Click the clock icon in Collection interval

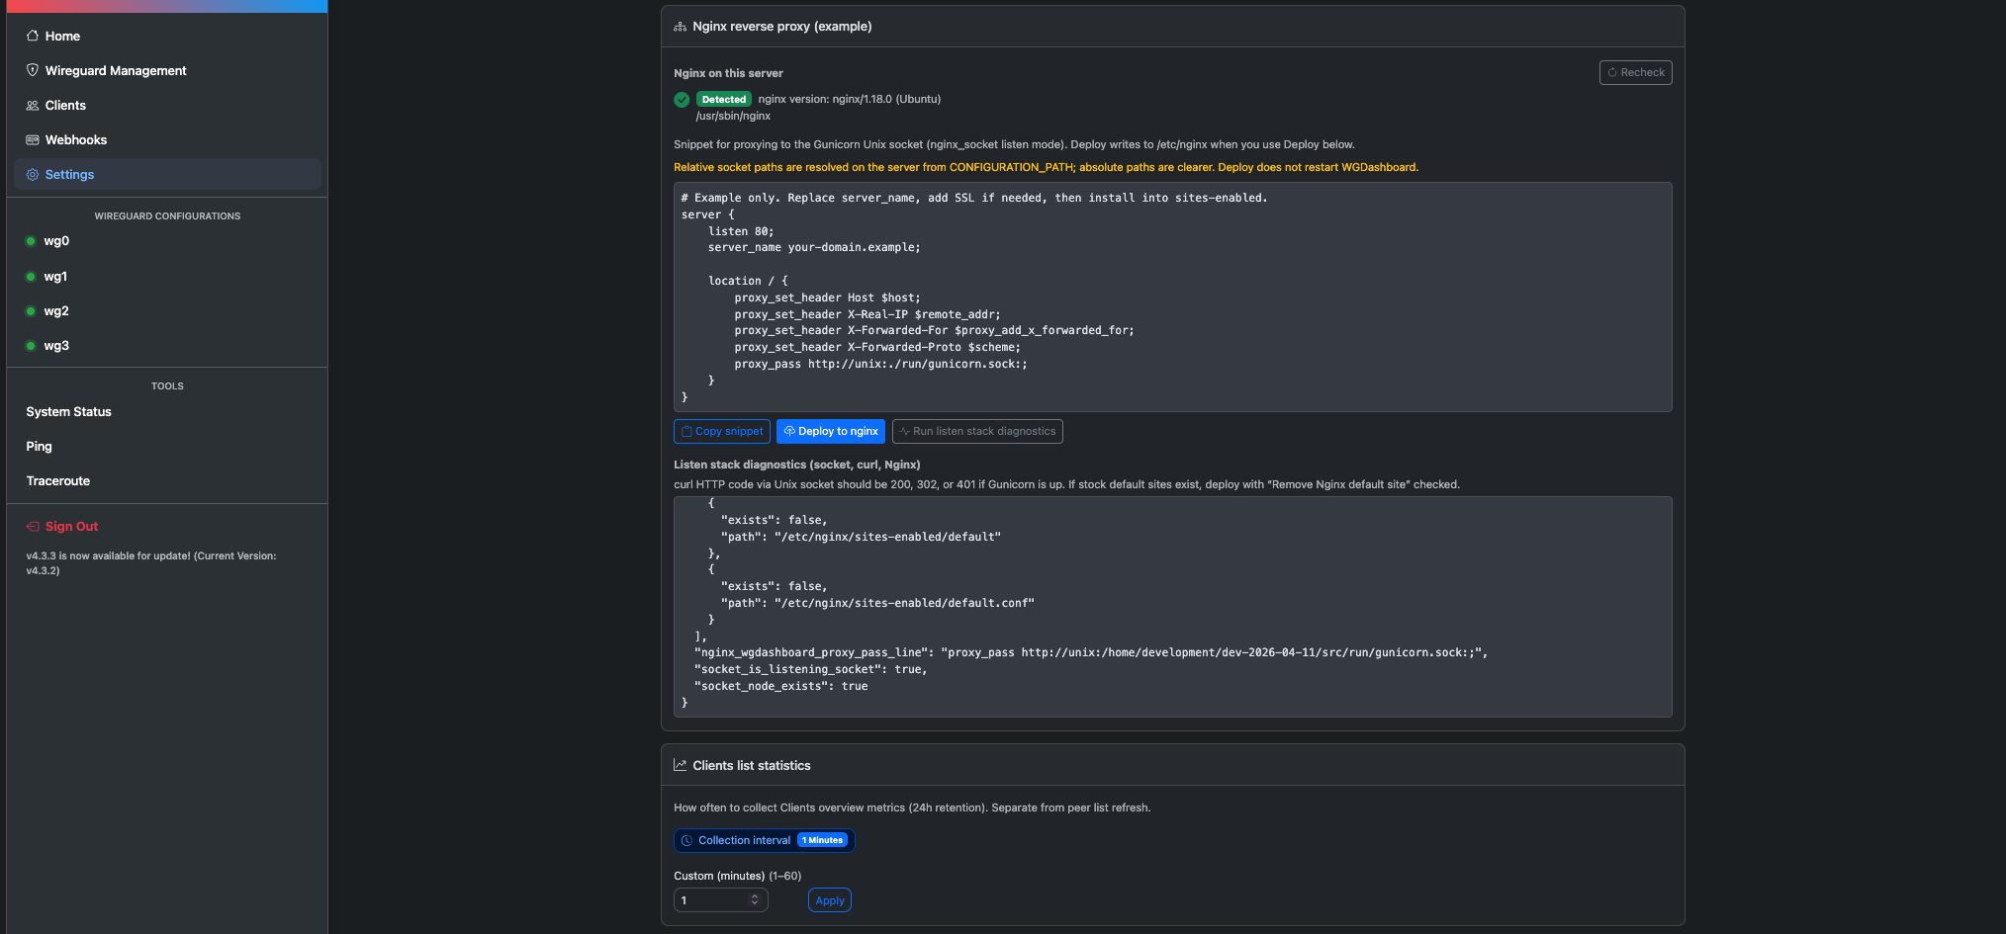[687, 840]
